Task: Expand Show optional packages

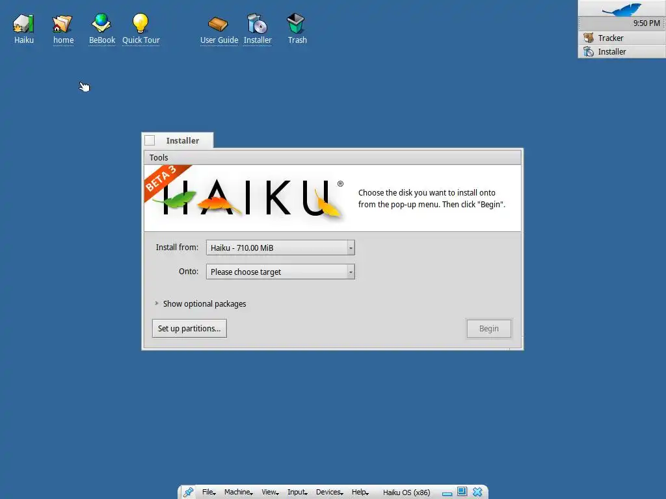Action: click(x=200, y=304)
